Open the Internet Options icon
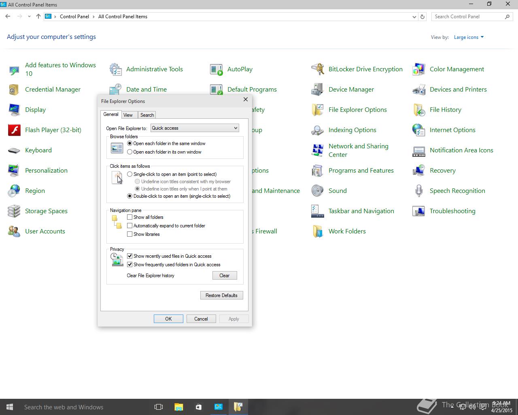Screen dimensions: 518x415 pyautogui.click(x=419, y=130)
